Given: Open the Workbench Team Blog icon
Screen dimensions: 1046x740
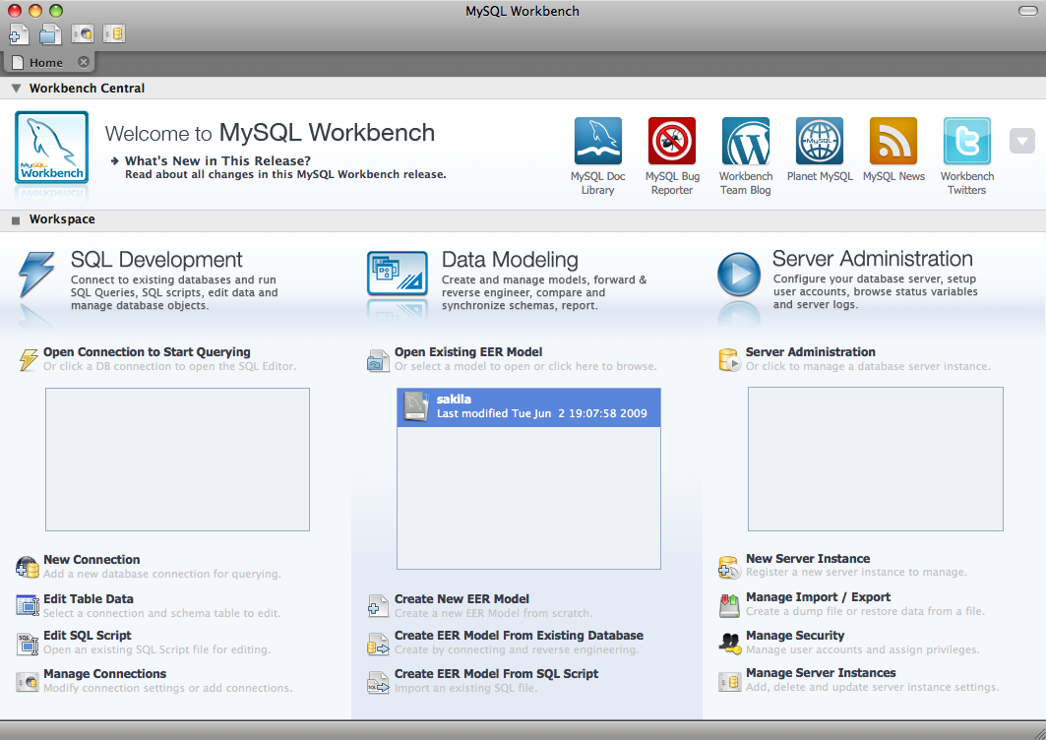Looking at the screenshot, I should pyautogui.click(x=746, y=142).
